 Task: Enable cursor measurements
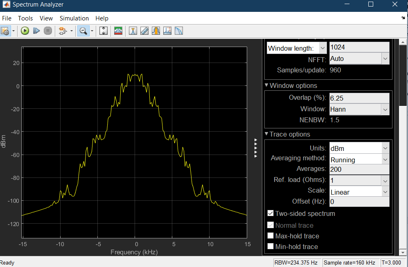pos(133,31)
